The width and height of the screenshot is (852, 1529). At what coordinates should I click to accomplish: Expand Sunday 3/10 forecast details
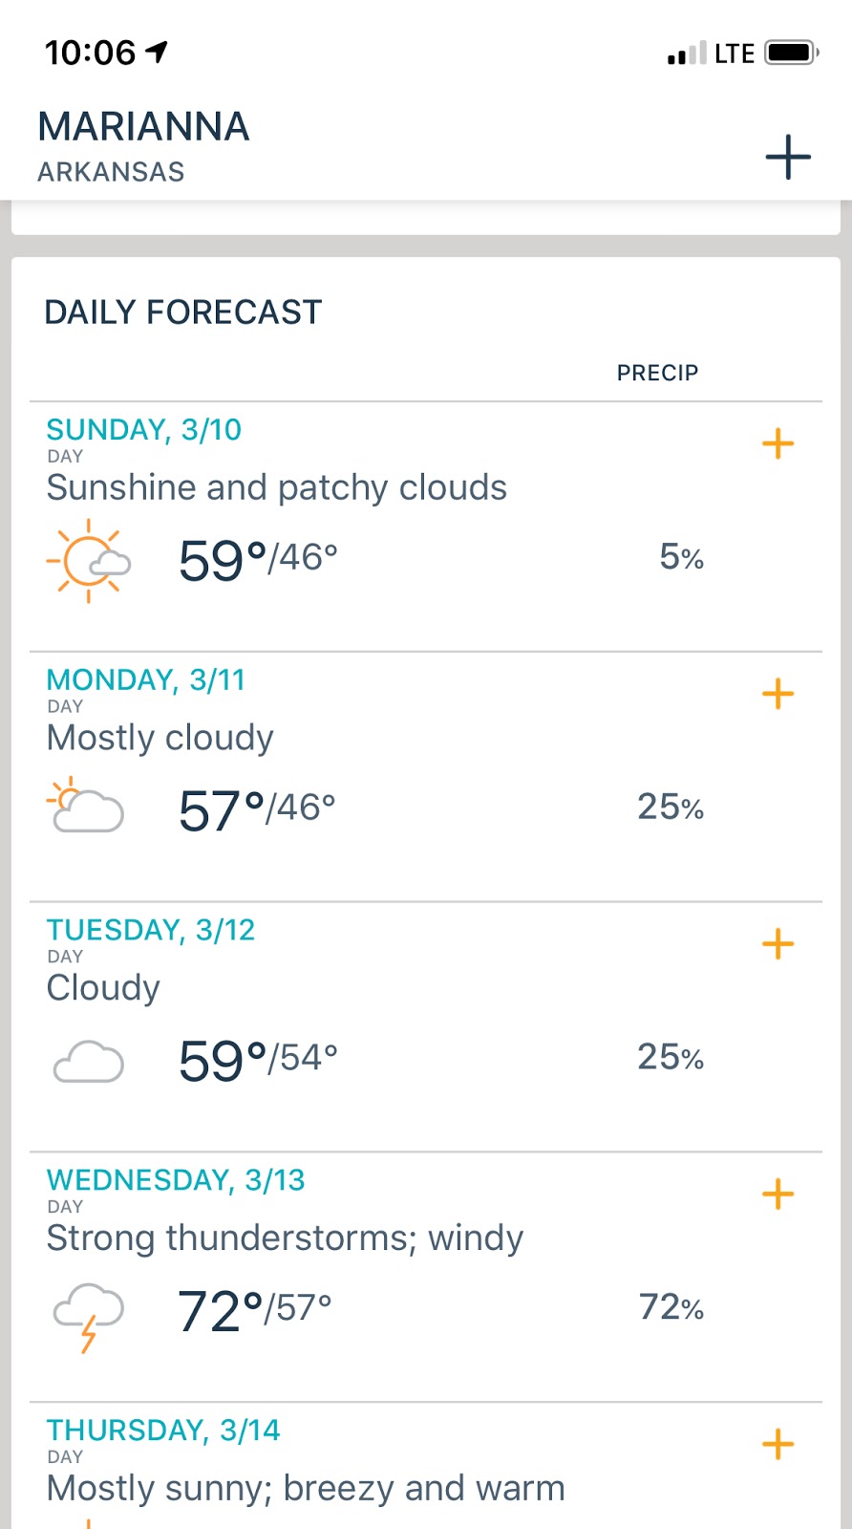[x=777, y=443]
